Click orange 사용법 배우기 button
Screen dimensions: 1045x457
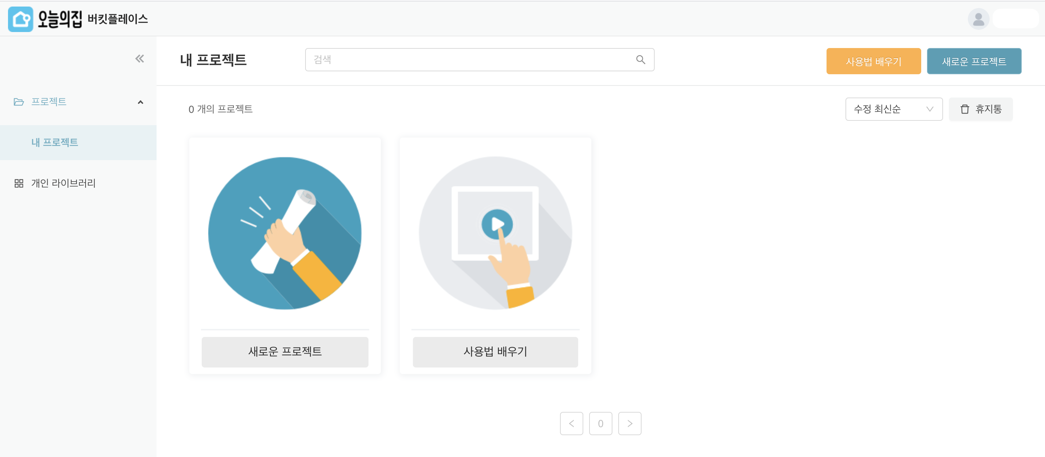874,61
